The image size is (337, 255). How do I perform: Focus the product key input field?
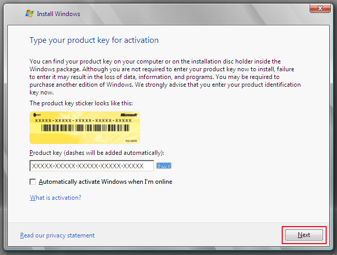coord(92,166)
